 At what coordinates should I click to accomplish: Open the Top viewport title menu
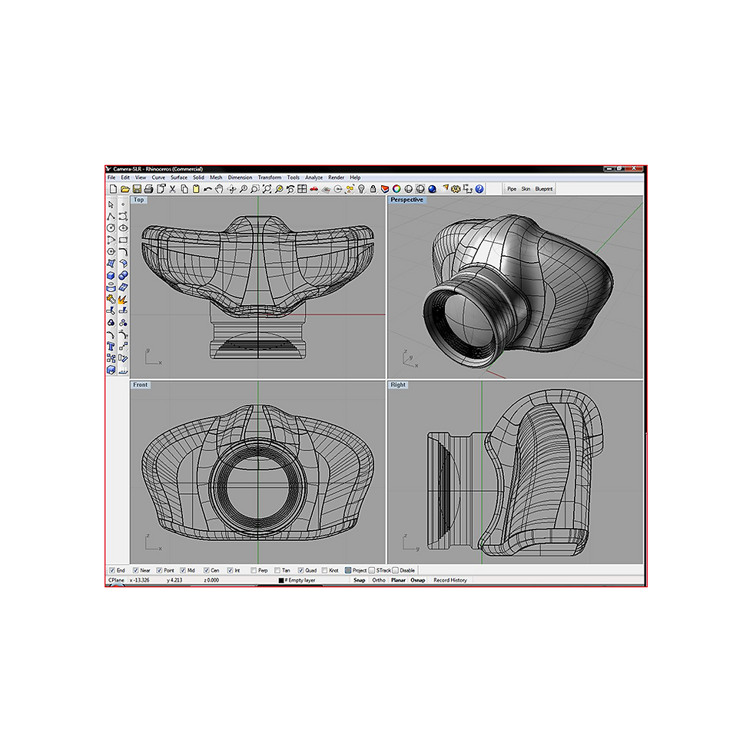tap(138, 199)
